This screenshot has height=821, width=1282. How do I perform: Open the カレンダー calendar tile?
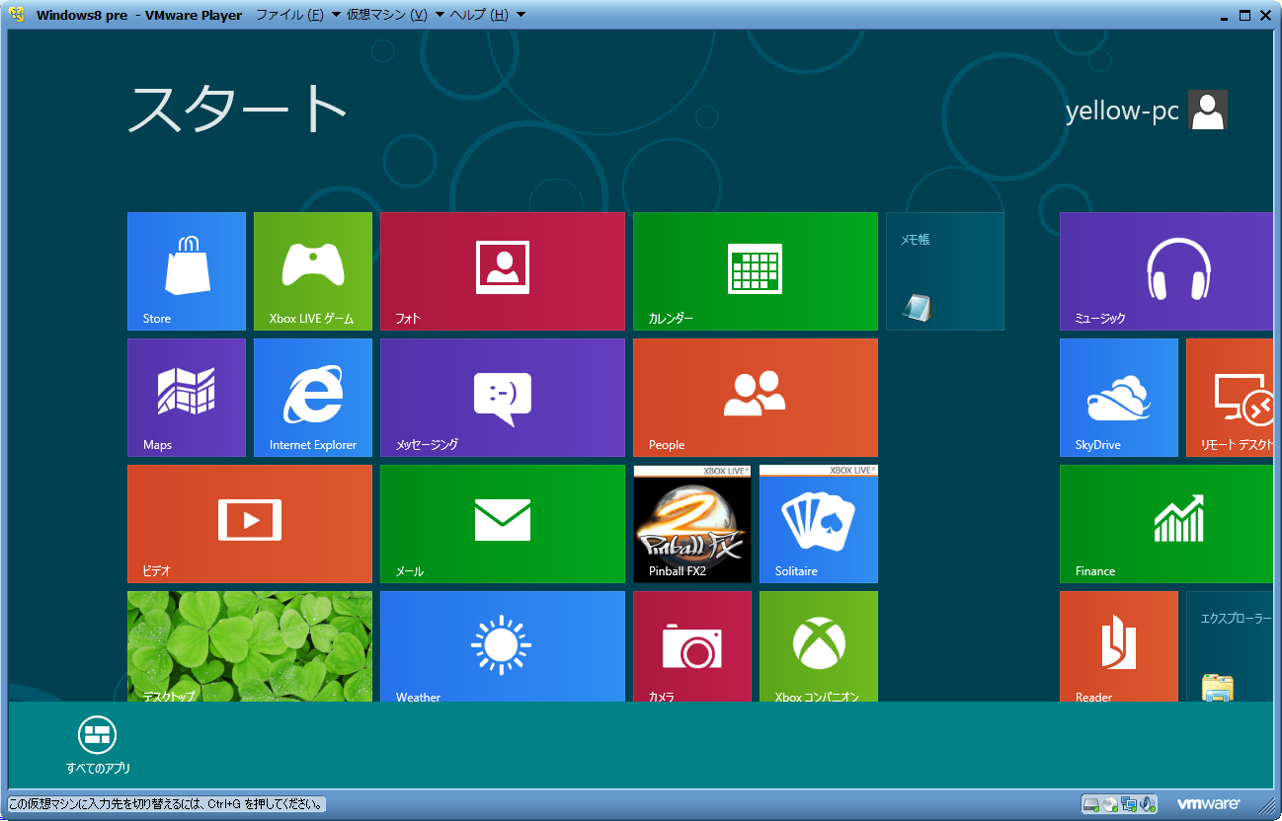756,271
